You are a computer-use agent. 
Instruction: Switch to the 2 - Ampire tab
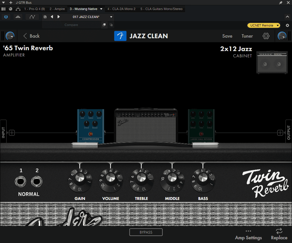pyautogui.click(x=57, y=9)
